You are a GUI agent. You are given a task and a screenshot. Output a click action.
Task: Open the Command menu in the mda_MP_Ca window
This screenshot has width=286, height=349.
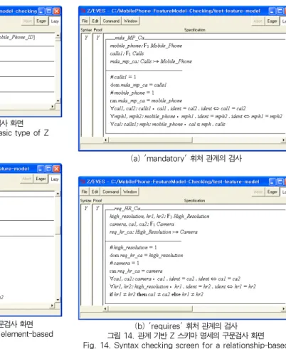111,21
